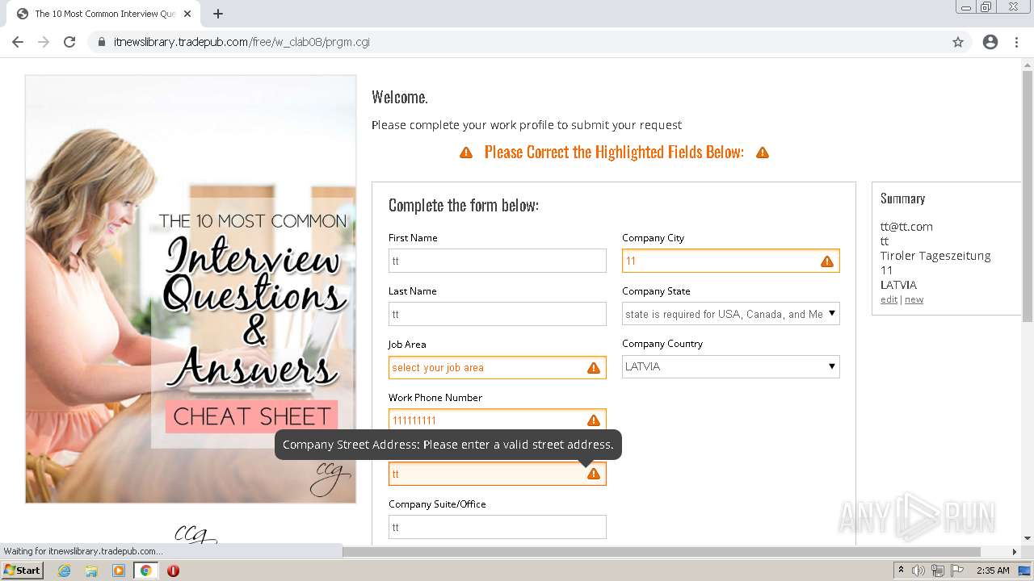
Task: Close the Interview Questions tab
Action: coord(187,14)
